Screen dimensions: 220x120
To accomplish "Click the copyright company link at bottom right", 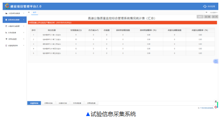I will point(206,108).
